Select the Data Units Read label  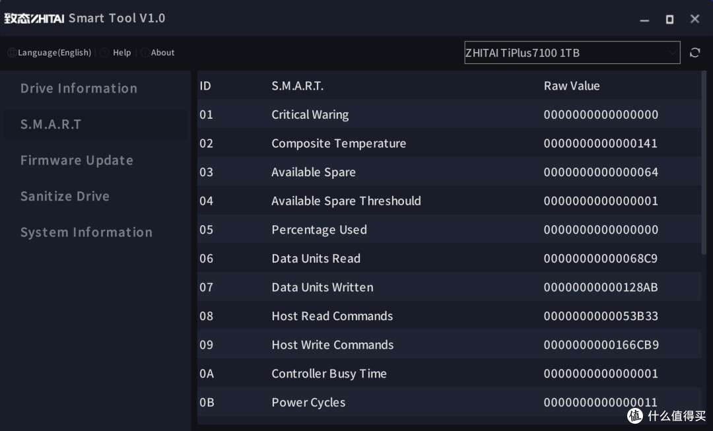316,258
